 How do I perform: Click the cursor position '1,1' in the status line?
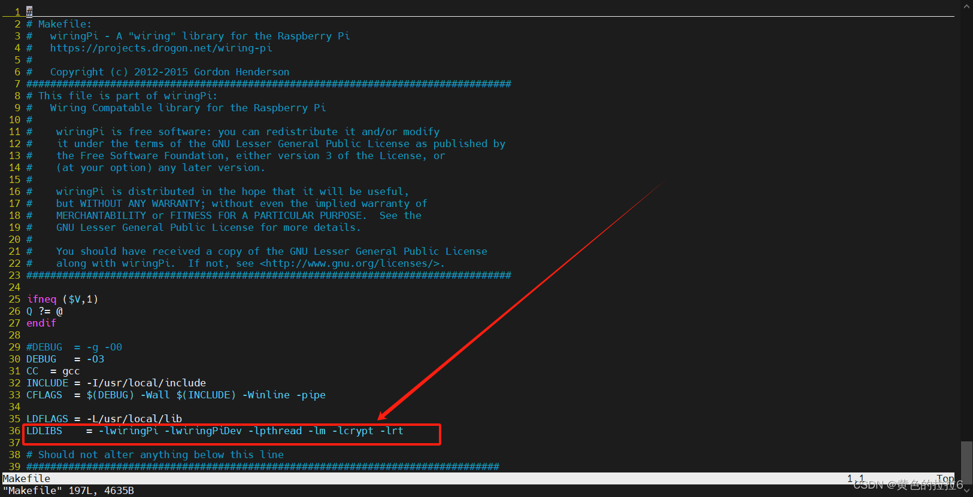click(x=856, y=478)
